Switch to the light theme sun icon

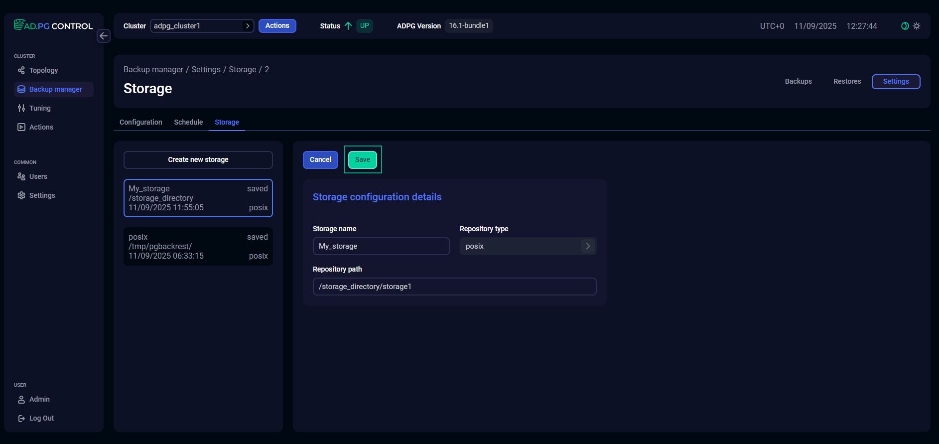(x=917, y=26)
